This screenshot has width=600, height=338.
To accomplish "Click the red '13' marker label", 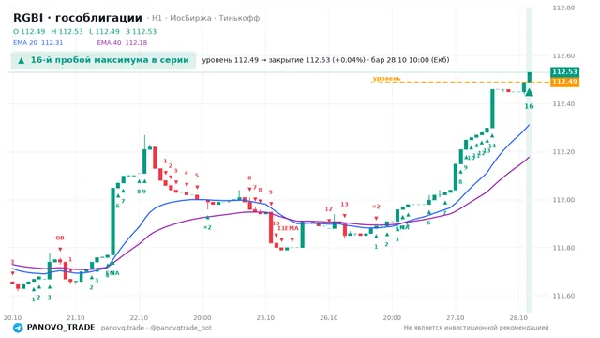I will pos(344,205).
